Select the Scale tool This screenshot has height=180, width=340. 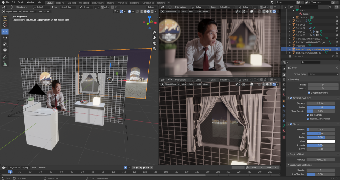5,44
